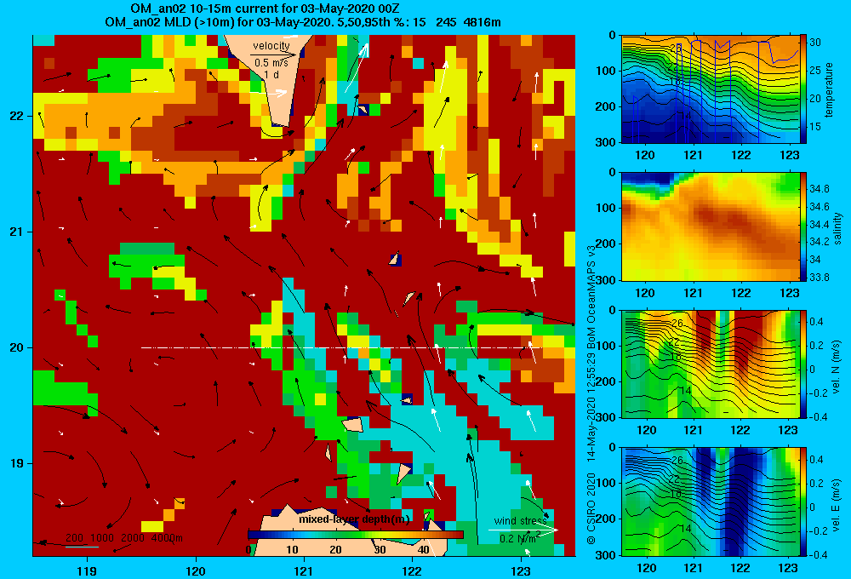The image size is (851, 579).
Task: Click the temperature cross-section panel
Action: pos(711,89)
